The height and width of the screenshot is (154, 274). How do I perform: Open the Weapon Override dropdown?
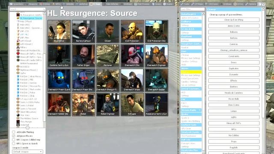(x=27, y=152)
